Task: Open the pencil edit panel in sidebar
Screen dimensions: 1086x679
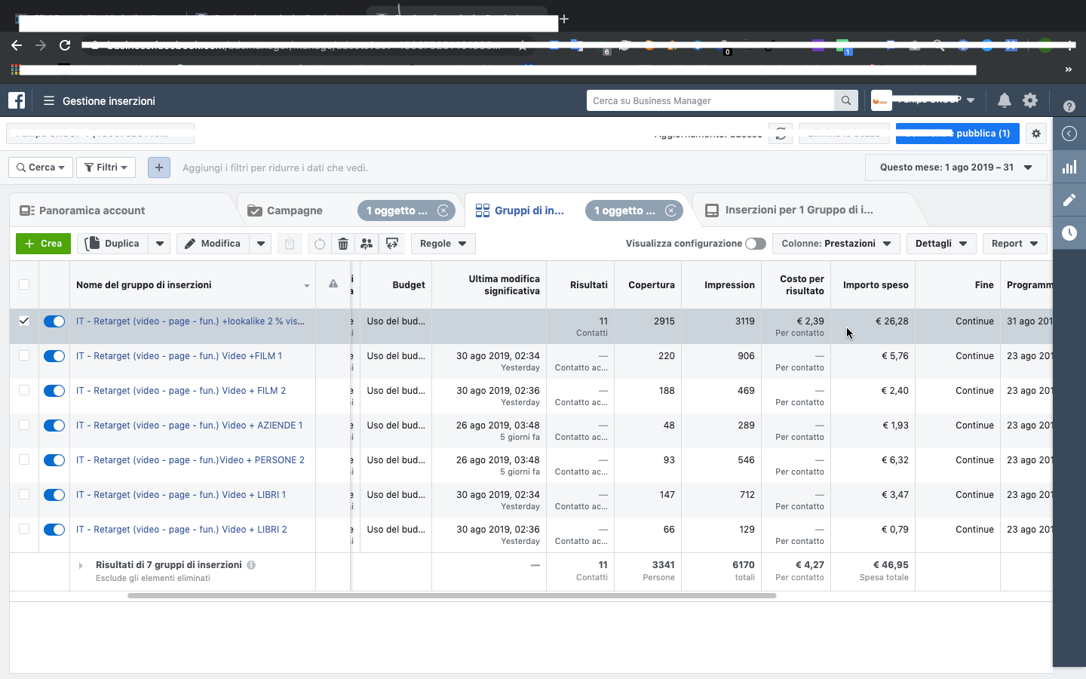Action: (1069, 200)
